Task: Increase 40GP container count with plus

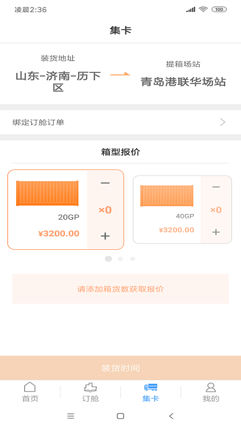Action: click(x=216, y=232)
